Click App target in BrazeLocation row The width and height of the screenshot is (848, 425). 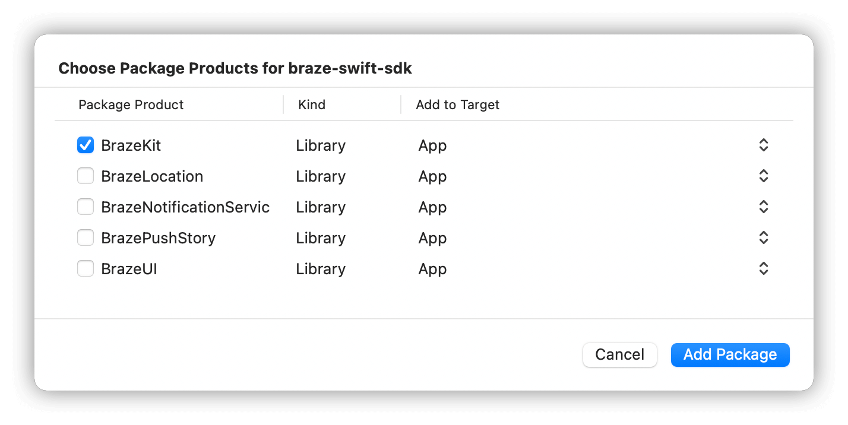432,176
